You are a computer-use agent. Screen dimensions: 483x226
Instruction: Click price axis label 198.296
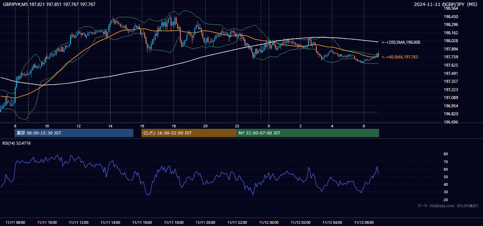(x=451, y=25)
